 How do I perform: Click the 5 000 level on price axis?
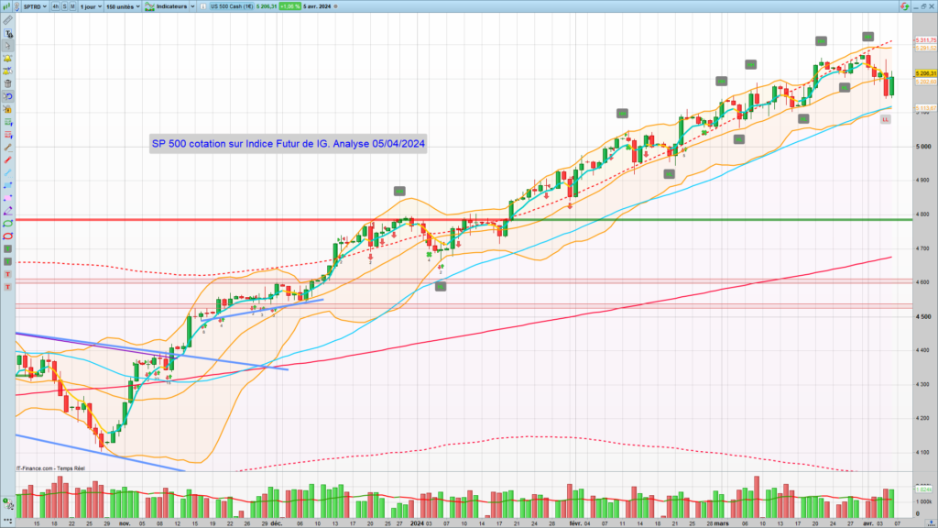(x=924, y=146)
